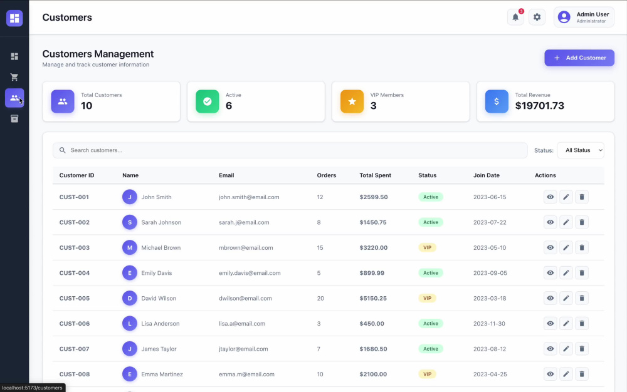The width and height of the screenshot is (627, 392).
Task: View details eye for Lisa Anderson
Action: click(x=551, y=323)
